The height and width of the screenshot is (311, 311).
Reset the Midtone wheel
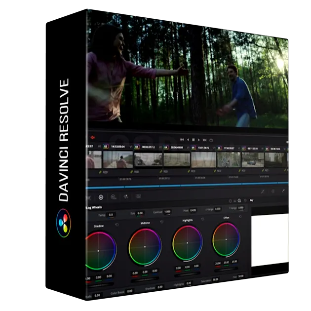coord(161,222)
